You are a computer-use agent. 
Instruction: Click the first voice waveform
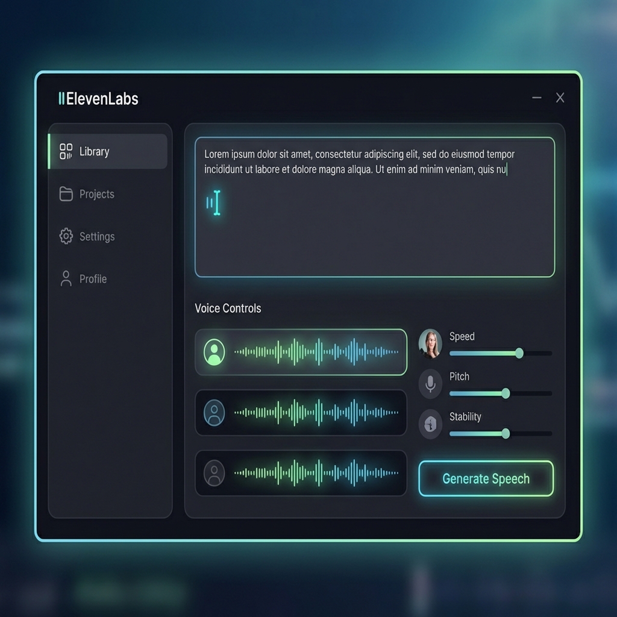tap(316, 352)
